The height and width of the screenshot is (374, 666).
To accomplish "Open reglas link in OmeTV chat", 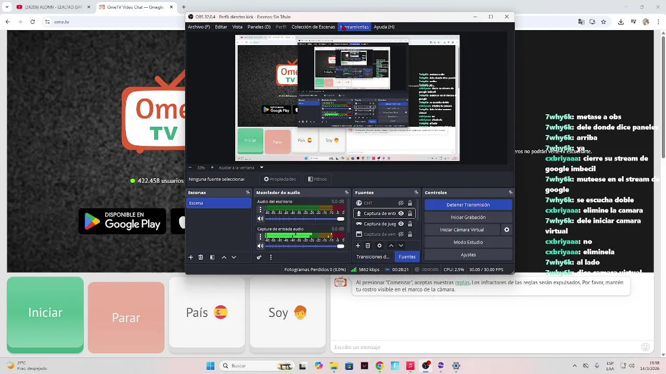I will pos(462,283).
